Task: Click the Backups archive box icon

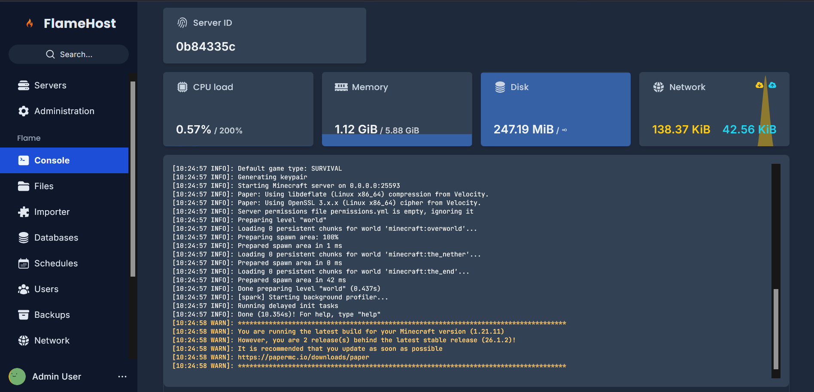Action: (24, 315)
